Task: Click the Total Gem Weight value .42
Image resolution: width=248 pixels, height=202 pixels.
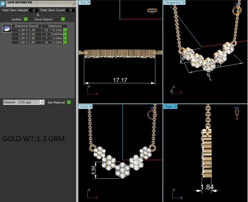Action: tap(34, 10)
